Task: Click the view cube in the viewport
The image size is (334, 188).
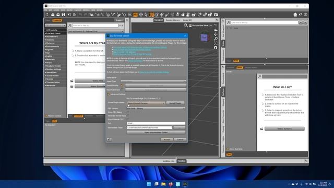Action: (x=204, y=38)
